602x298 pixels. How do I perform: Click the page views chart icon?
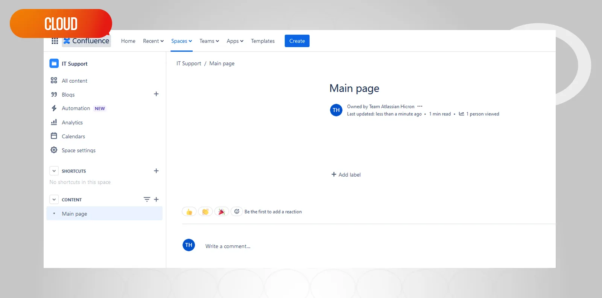coord(461,114)
